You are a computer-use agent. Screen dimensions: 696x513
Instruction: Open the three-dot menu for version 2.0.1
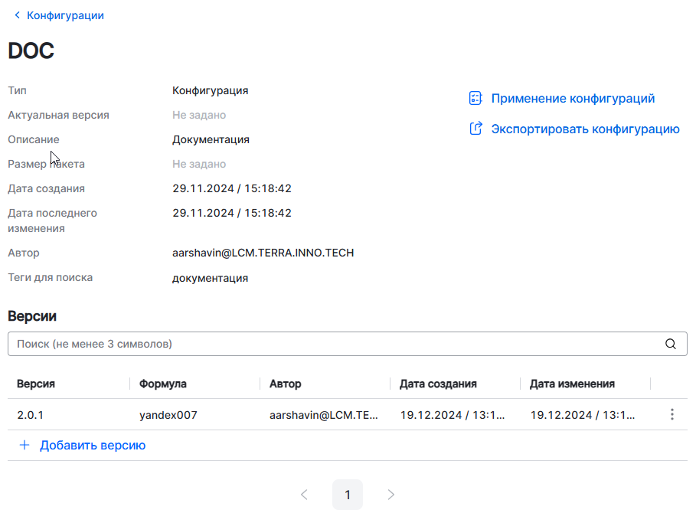(672, 414)
